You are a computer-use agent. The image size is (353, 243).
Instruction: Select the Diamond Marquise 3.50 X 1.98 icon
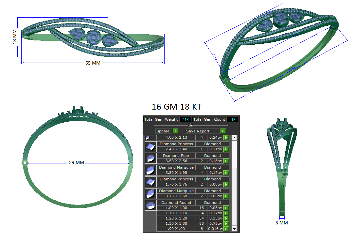[x=150, y=170]
